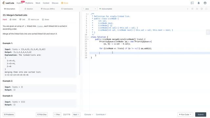
Task: Click the comparator lambda line a.val - b.val
Action: [x=117, y=44]
